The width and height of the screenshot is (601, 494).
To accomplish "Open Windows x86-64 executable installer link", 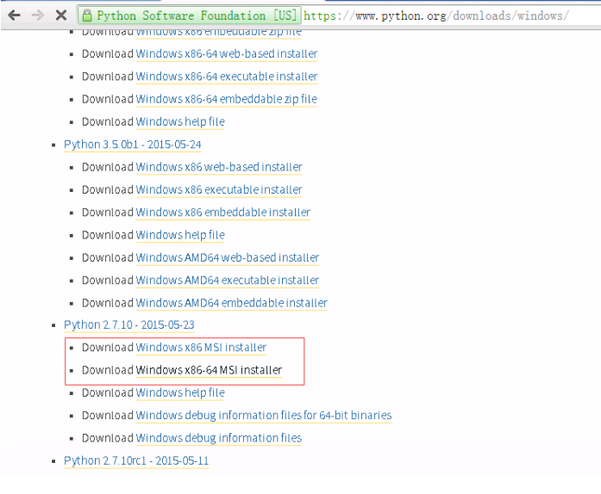I will pyautogui.click(x=227, y=77).
